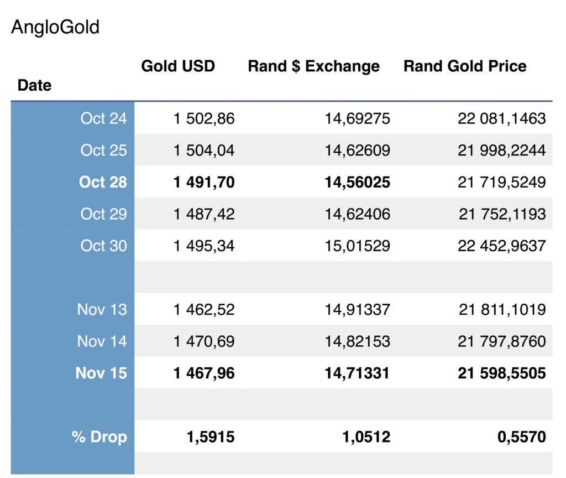The height and width of the screenshot is (478, 566).
Task: Click rand gold price 21 719,5249
Action: click(x=502, y=183)
